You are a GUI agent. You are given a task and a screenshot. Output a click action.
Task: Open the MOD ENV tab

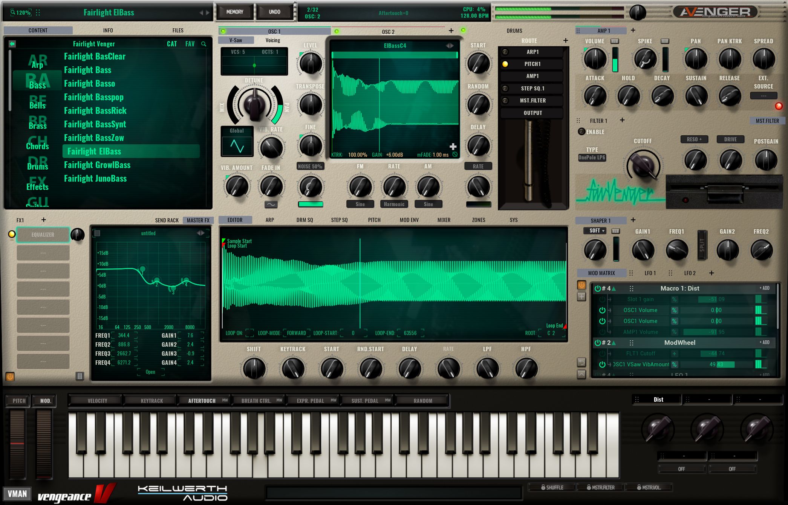409,220
